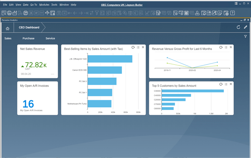251x158 pixels.
Task: Click the toolbar Help question mark icon
Action: [232, 13]
